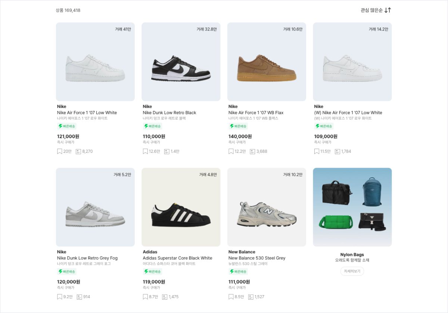Bookmark the Nike Air Force 1 '07 Low White
Viewport: 448px width, 313px height.
[x=59, y=151]
